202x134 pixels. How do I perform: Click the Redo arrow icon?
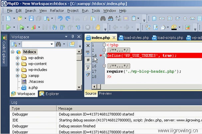(x=68, y=19)
